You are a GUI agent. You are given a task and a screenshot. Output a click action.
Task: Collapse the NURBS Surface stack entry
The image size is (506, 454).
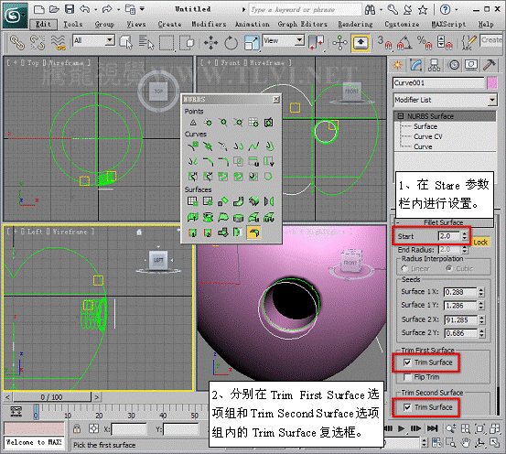(x=401, y=116)
